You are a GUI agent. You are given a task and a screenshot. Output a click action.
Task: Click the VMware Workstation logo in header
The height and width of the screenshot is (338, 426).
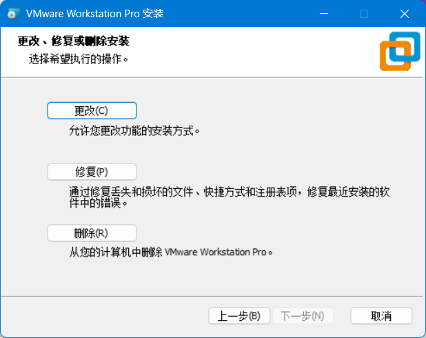click(x=399, y=51)
